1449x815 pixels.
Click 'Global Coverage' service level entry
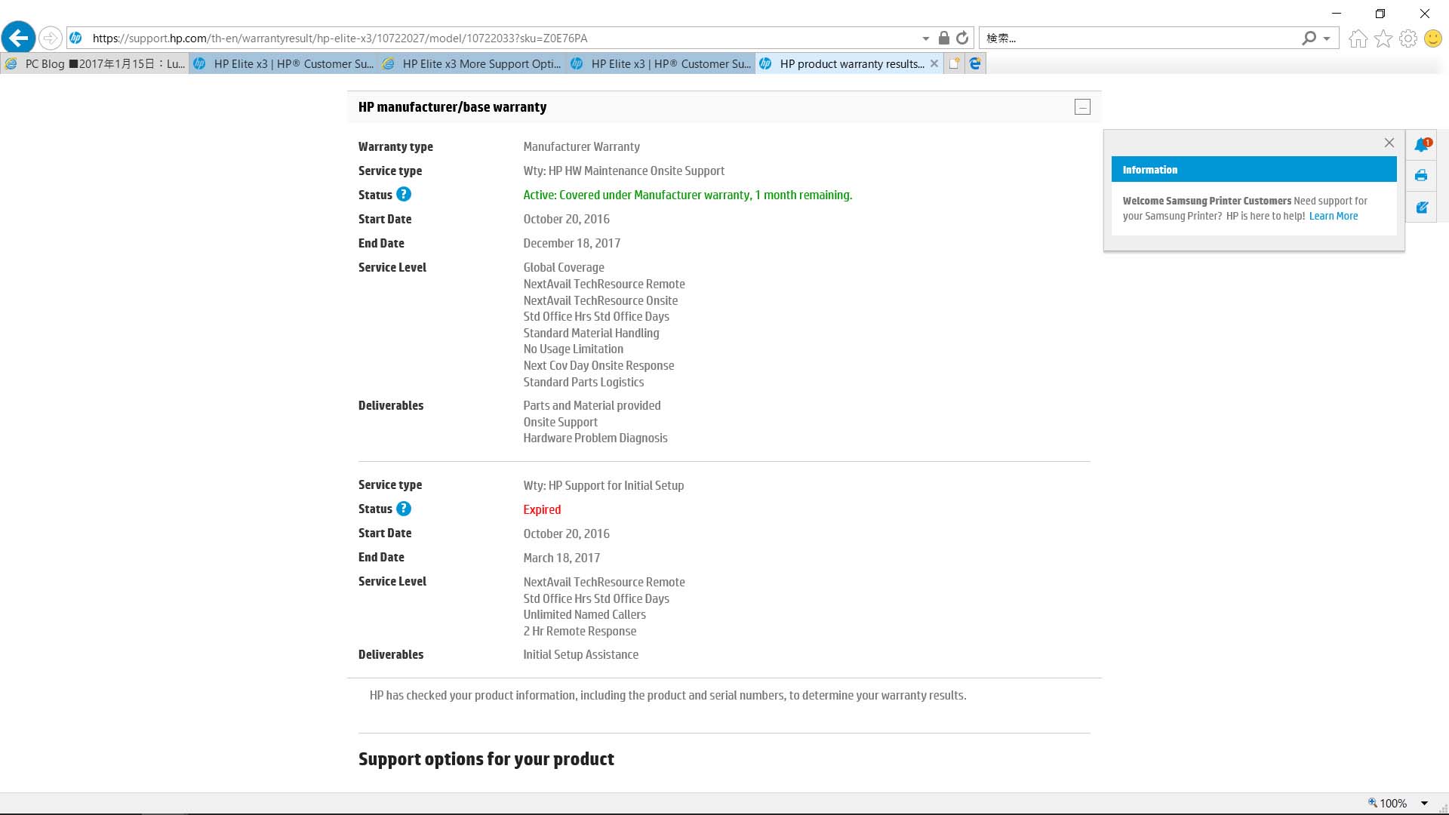(x=564, y=267)
